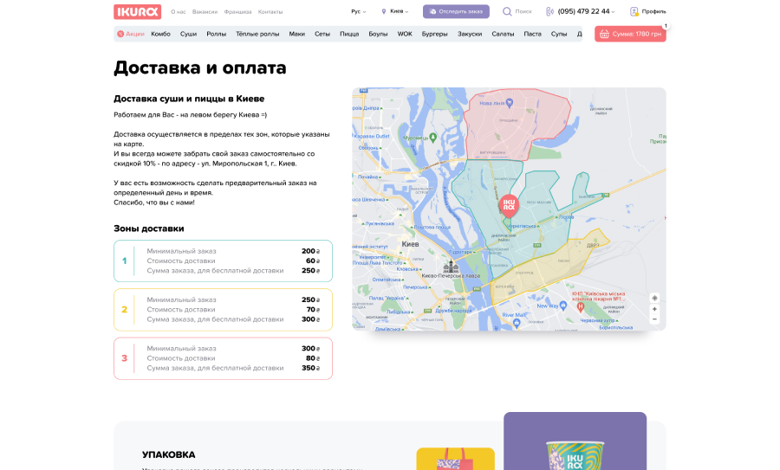Image resolution: width=780 pixels, height=470 pixels.
Task: Open the search magnifier icon
Action: pos(507,11)
